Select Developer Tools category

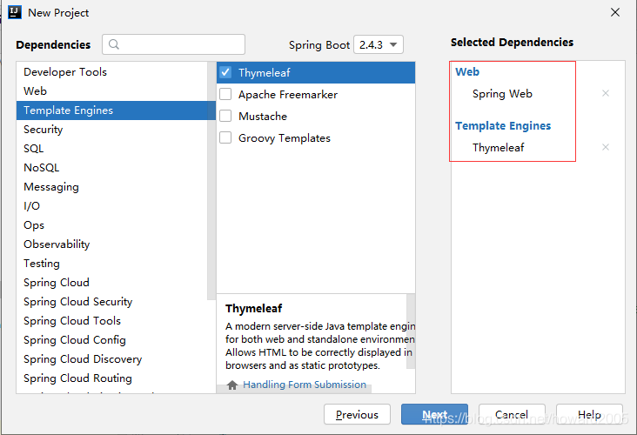pos(111,72)
